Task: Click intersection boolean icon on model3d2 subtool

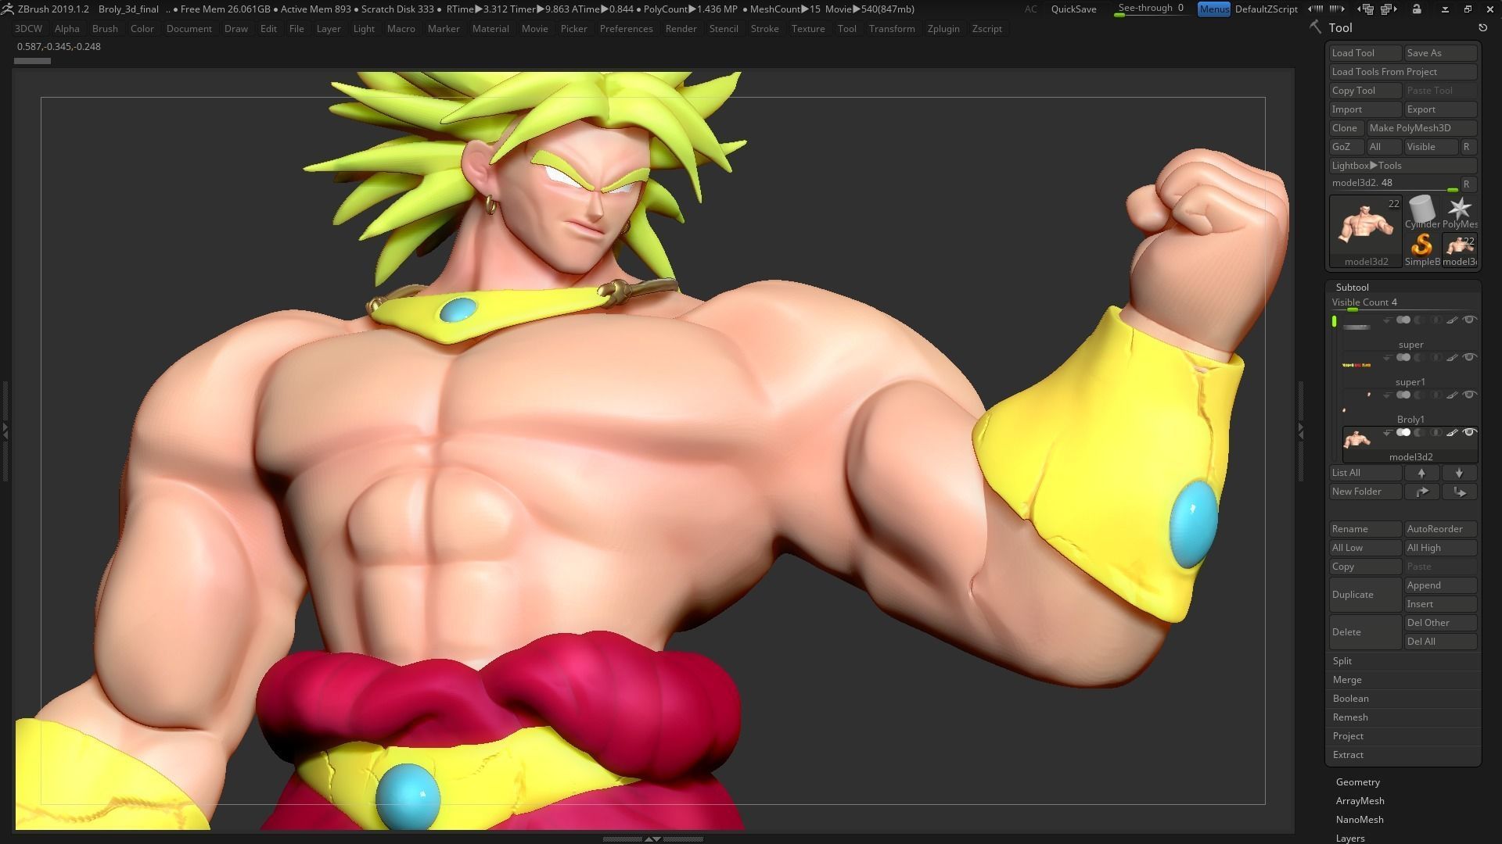Action: pos(1436,432)
